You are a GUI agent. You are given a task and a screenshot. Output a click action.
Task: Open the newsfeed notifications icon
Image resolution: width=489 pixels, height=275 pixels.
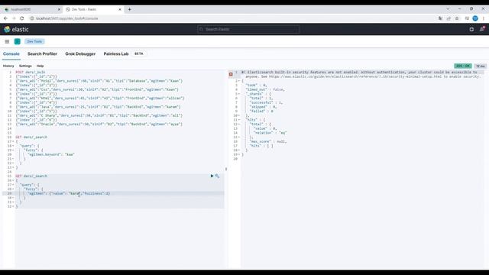tap(482, 29)
